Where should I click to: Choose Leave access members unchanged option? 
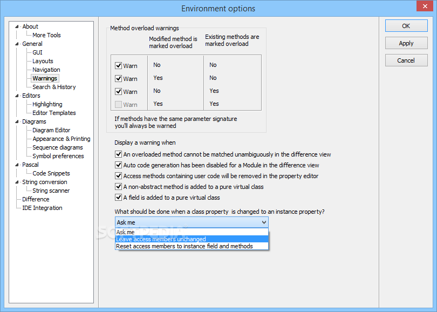click(192, 239)
